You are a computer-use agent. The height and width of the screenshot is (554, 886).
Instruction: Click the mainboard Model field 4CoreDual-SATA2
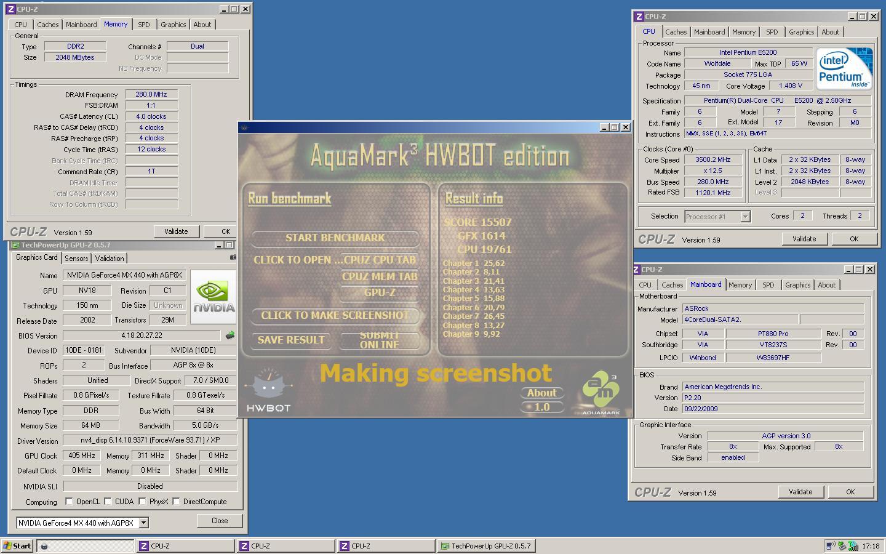pos(740,319)
